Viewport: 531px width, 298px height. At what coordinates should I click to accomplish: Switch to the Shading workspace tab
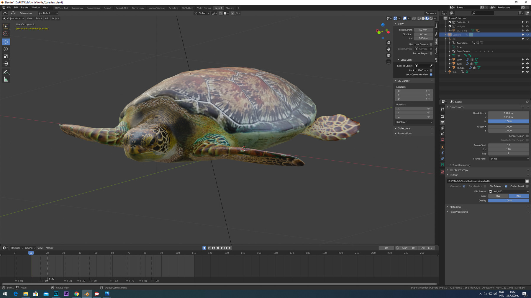(230, 8)
